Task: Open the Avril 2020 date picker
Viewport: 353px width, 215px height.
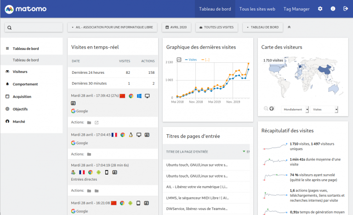Action: pos(176,28)
